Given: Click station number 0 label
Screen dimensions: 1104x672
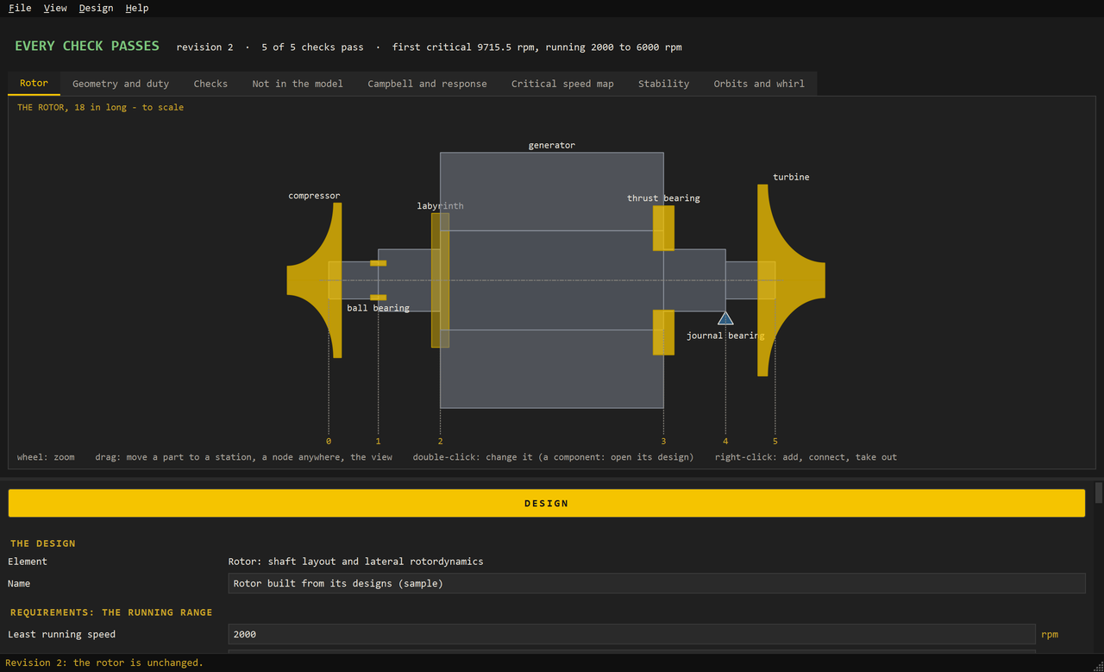Looking at the screenshot, I should point(329,441).
